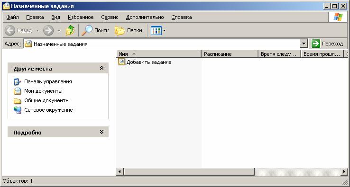Expand the Подробно panel
The width and height of the screenshot is (350, 187).
coord(101,132)
